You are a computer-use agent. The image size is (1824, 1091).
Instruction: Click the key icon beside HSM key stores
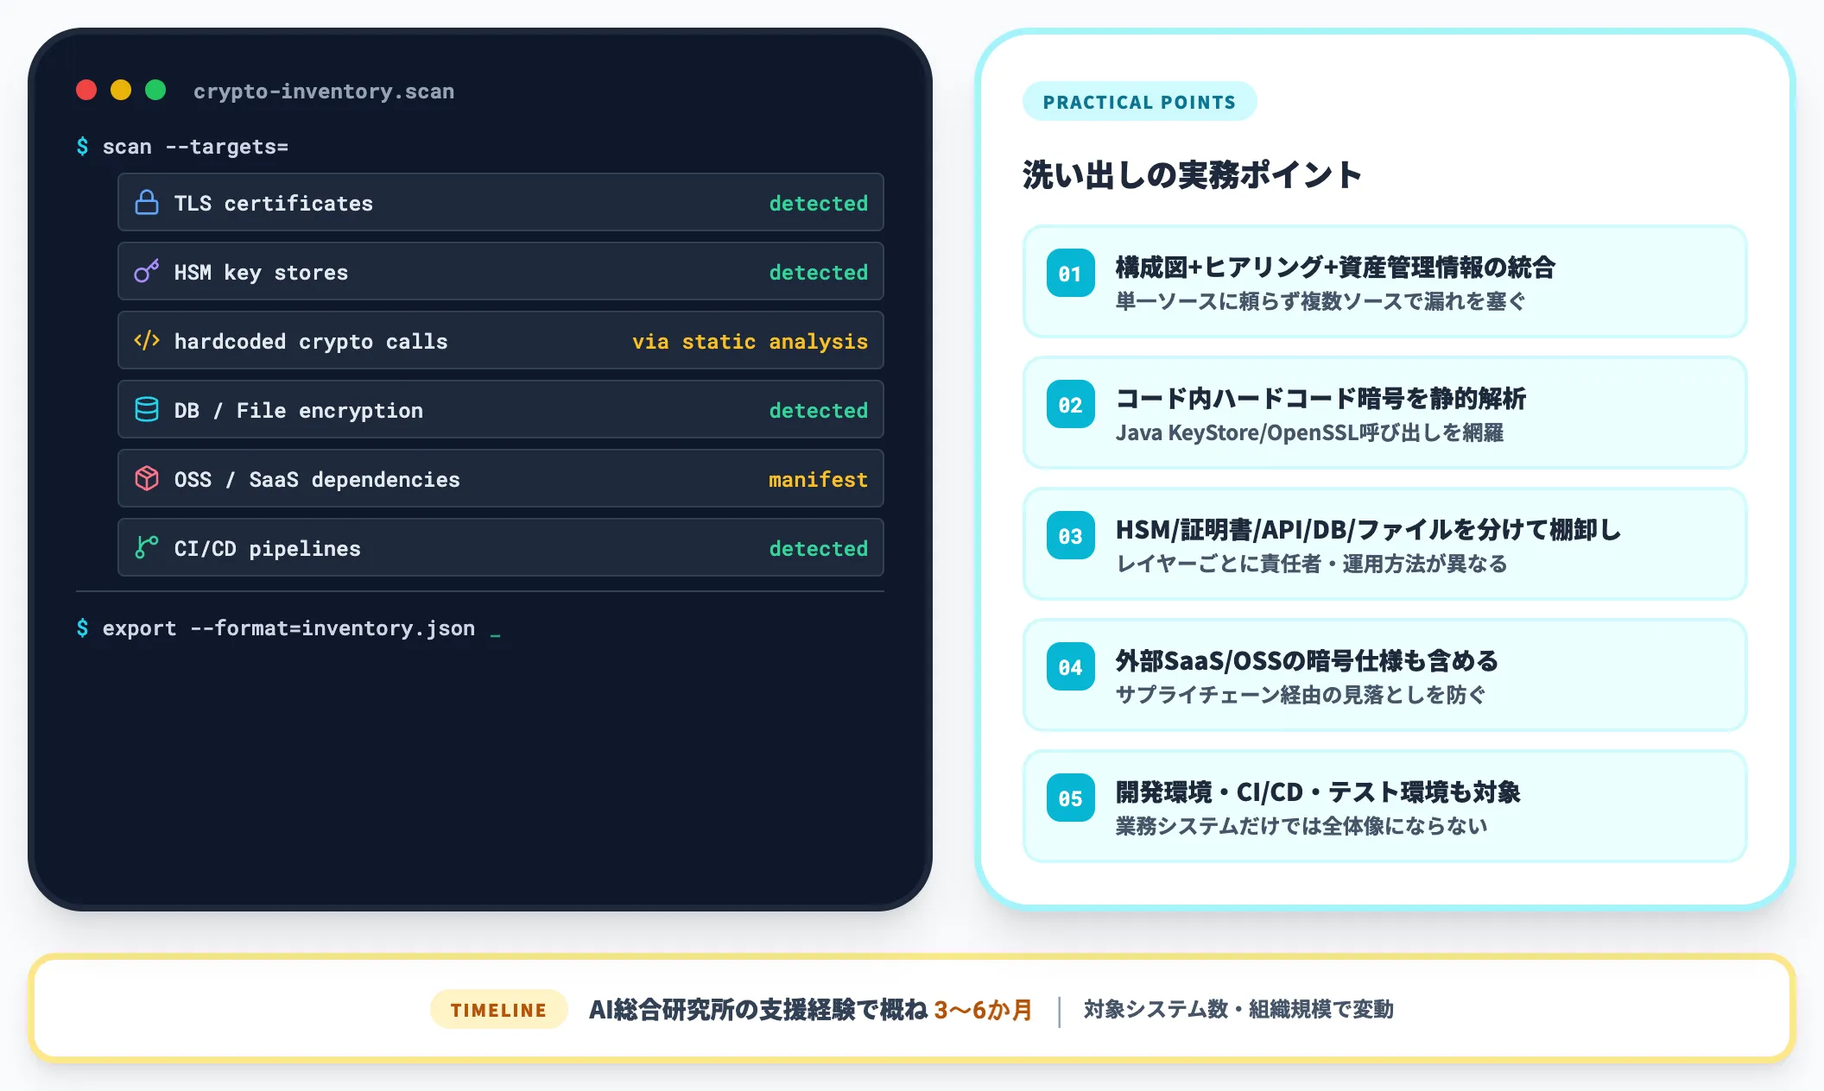point(147,272)
